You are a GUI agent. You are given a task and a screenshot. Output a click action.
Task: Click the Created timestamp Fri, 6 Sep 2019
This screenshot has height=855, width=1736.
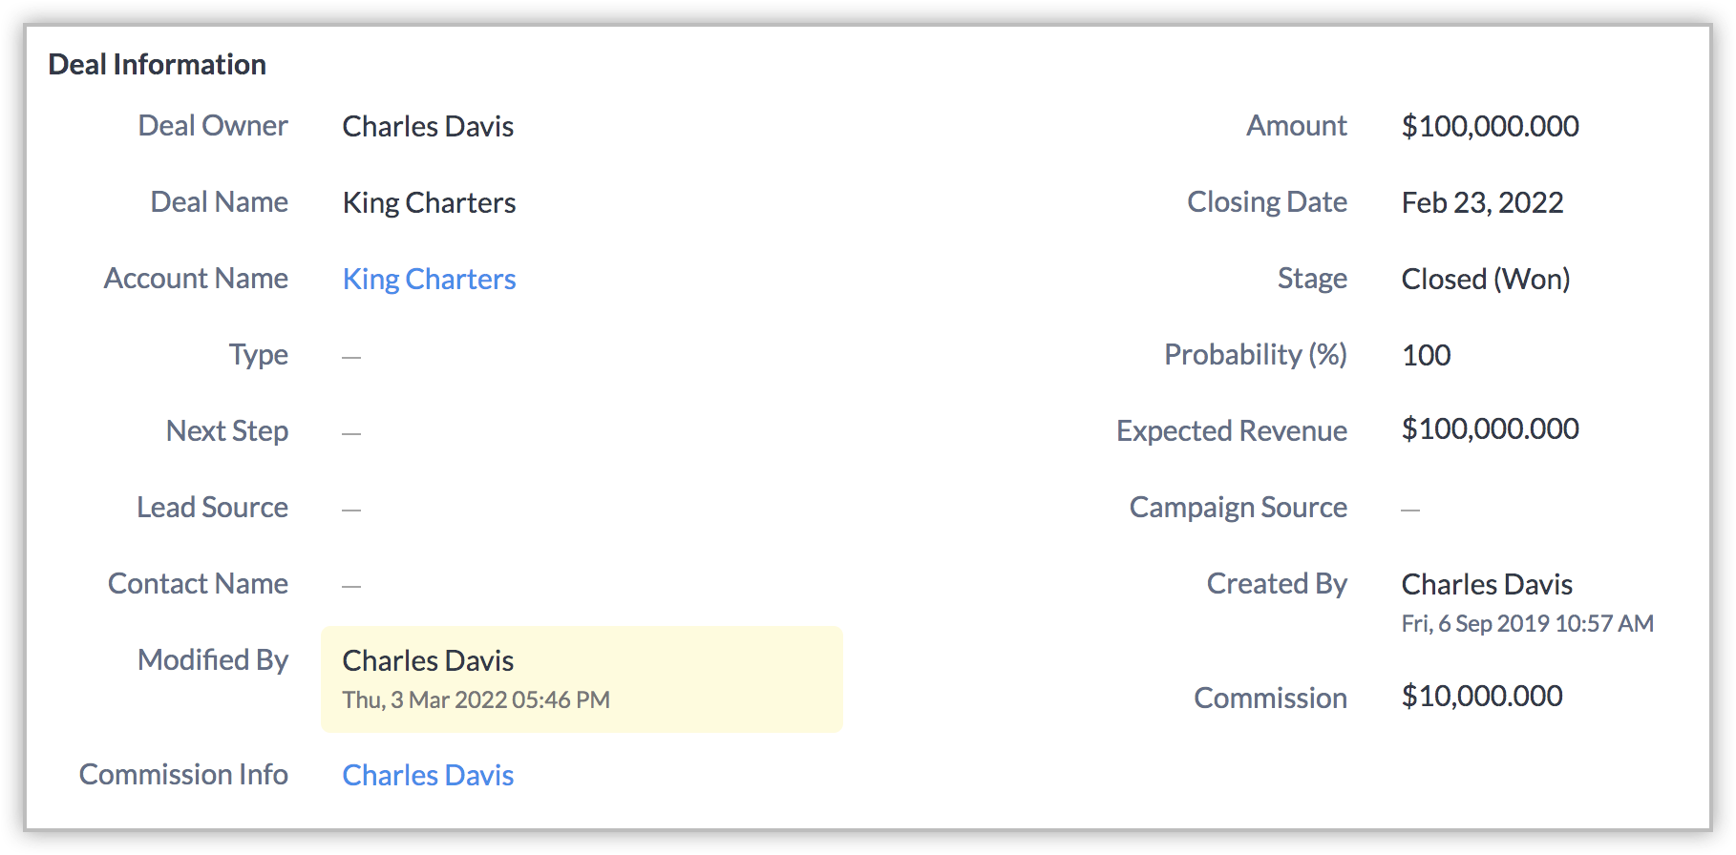[1527, 623]
